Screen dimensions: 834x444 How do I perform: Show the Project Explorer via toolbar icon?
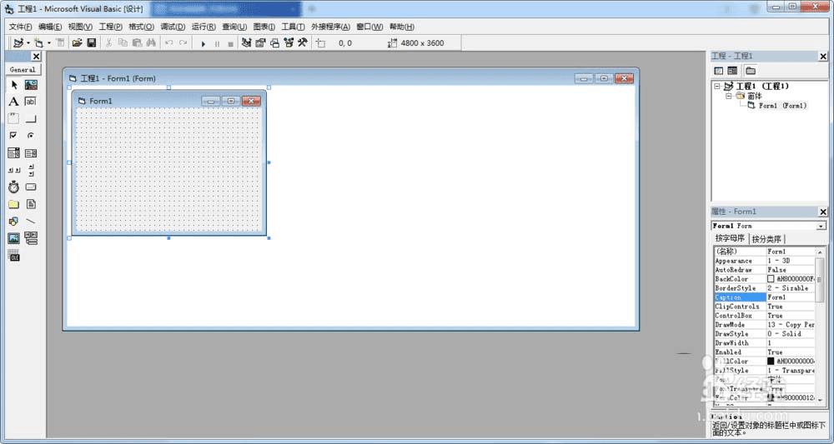tap(246, 43)
